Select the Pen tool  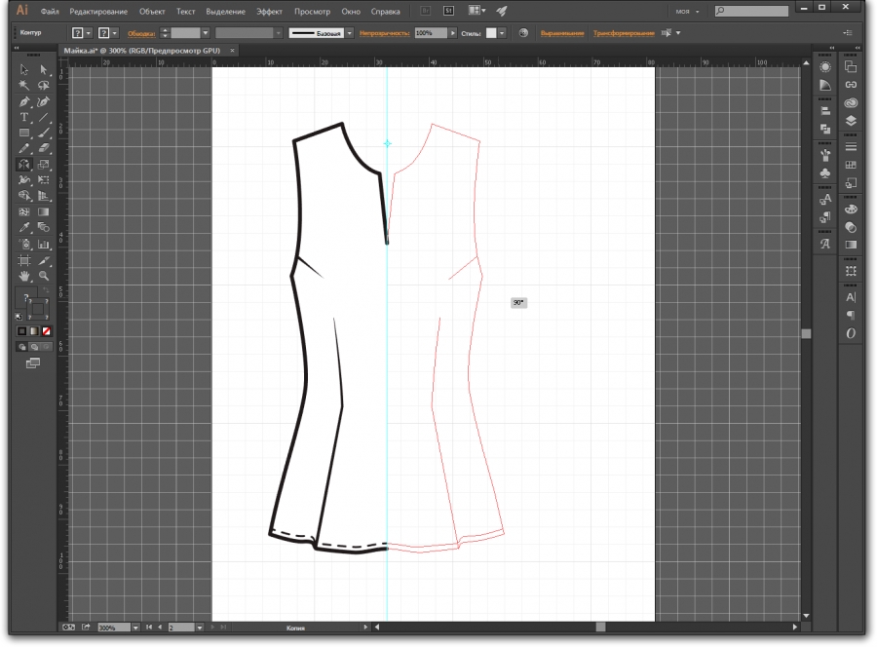tap(24, 101)
